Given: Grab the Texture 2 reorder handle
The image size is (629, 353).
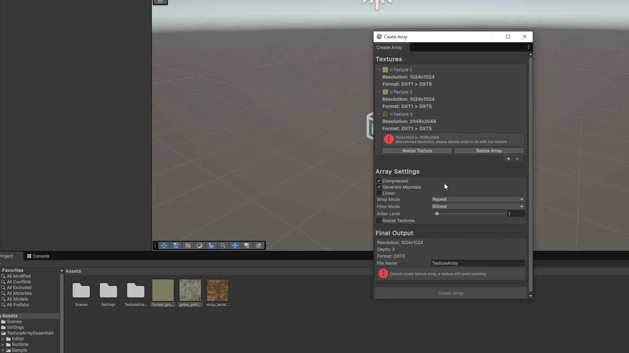Looking at the screenshot, I should point(378,92).
